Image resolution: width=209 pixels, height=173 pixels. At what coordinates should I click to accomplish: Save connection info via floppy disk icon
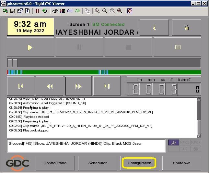coord(13,11)
